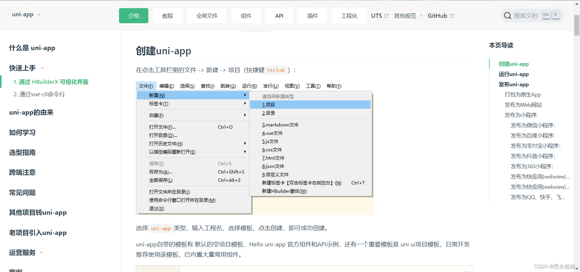Jump to 发布为百度小程序 in page outline
The image size is (580, 272).
point(533,136)
